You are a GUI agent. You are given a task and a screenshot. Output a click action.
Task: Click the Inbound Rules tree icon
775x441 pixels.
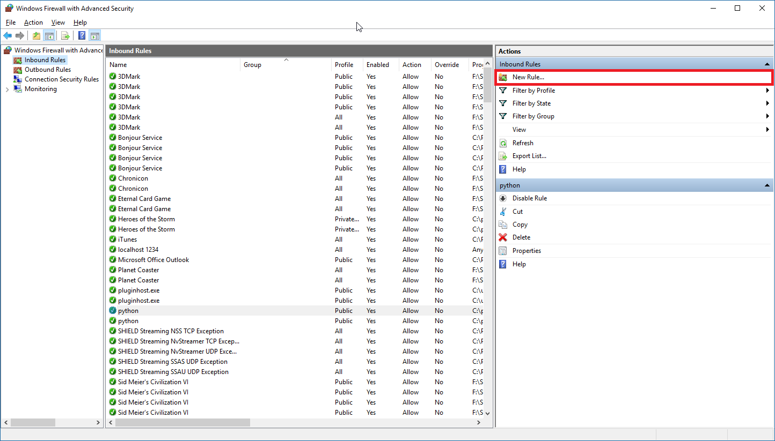coord(18,60)
